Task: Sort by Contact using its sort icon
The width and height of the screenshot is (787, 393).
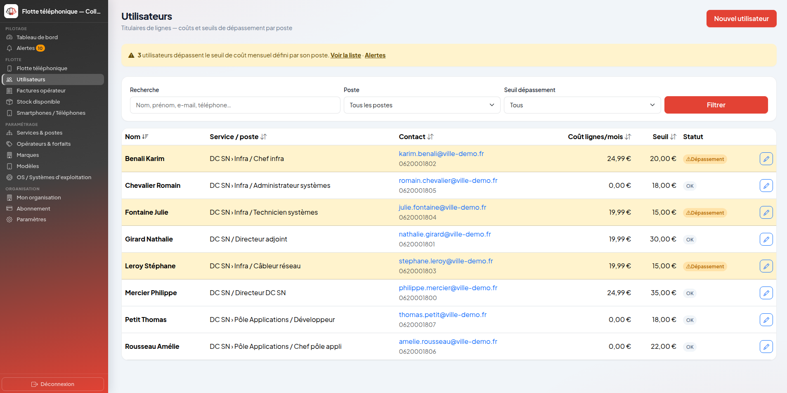Action: click(x=430, y=137)
